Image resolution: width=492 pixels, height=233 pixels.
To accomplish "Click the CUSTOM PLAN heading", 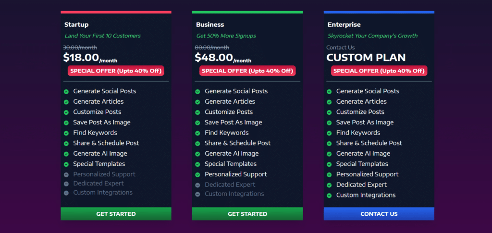I will coord(366,58).
